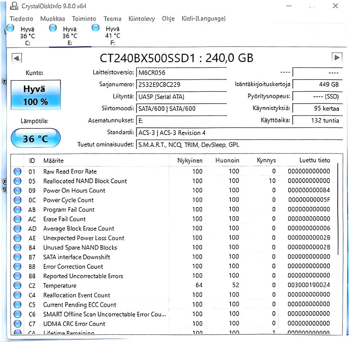The image size is (349, 342).
Task: Click status icon of Temperature row
Action: coord(17,286)
